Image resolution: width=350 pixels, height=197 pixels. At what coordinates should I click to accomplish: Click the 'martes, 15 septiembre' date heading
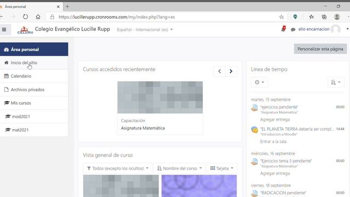tap(271, 100)
